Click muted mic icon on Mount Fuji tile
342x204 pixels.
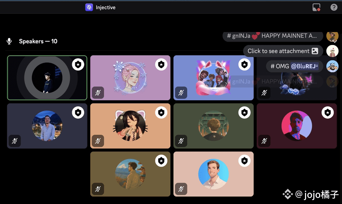coord(98,189)
